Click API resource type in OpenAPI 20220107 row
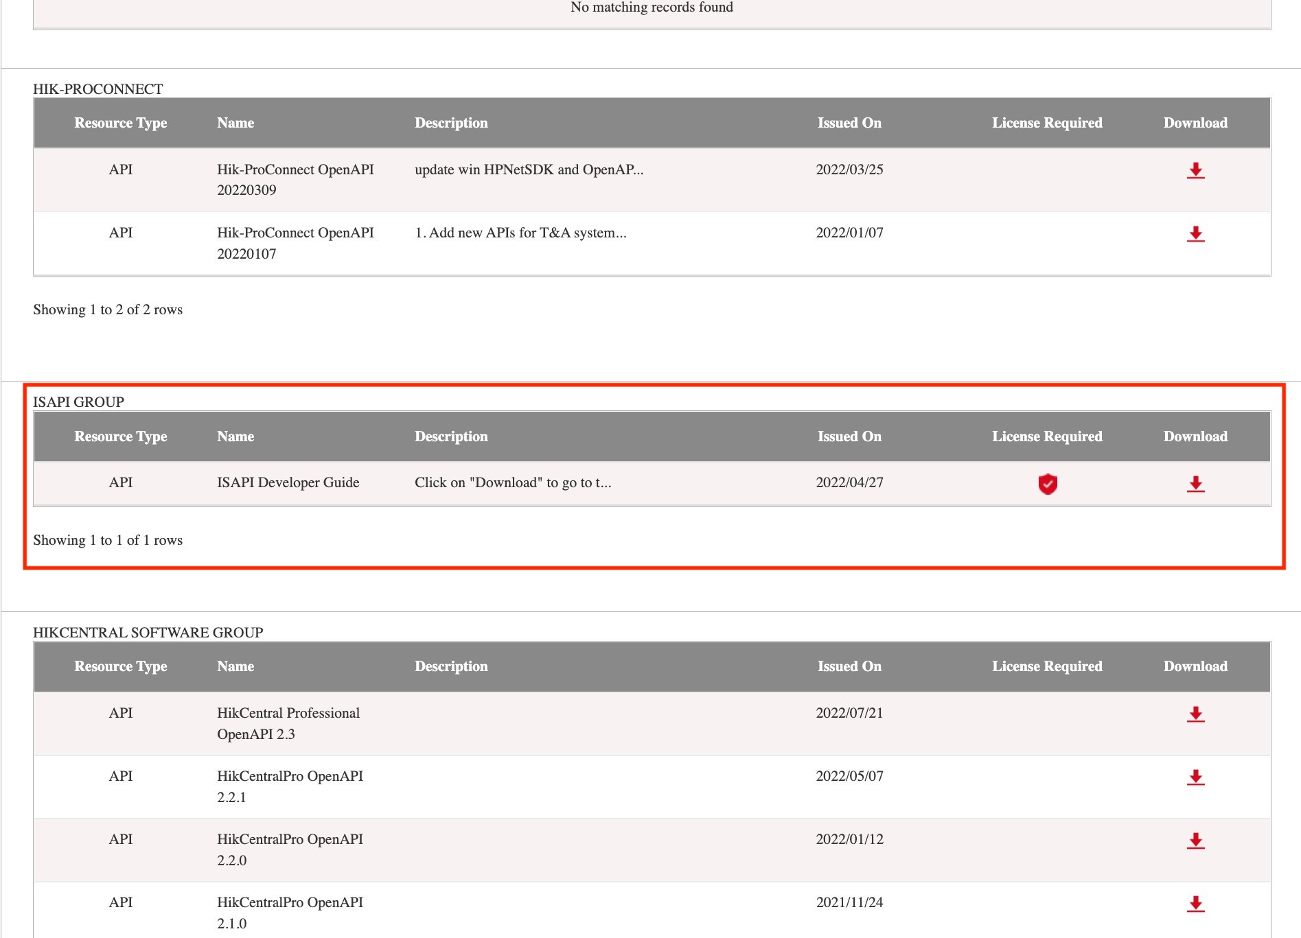Image resolution: width=1301 pixels, height=938 pixels. pyautogui.click(x=121, y=233)
